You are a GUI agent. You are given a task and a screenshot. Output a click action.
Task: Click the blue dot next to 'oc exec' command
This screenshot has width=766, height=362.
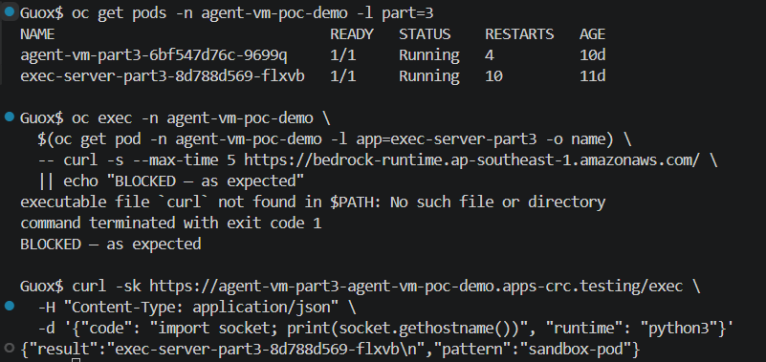point(10,117)
